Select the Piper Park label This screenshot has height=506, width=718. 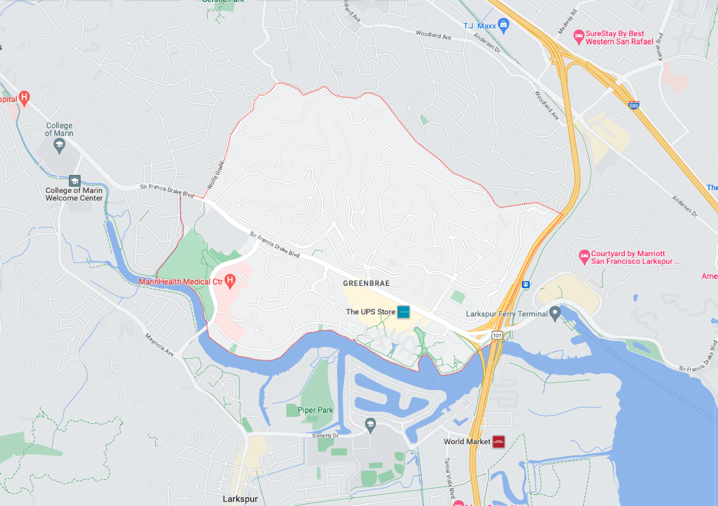[316, 410]
